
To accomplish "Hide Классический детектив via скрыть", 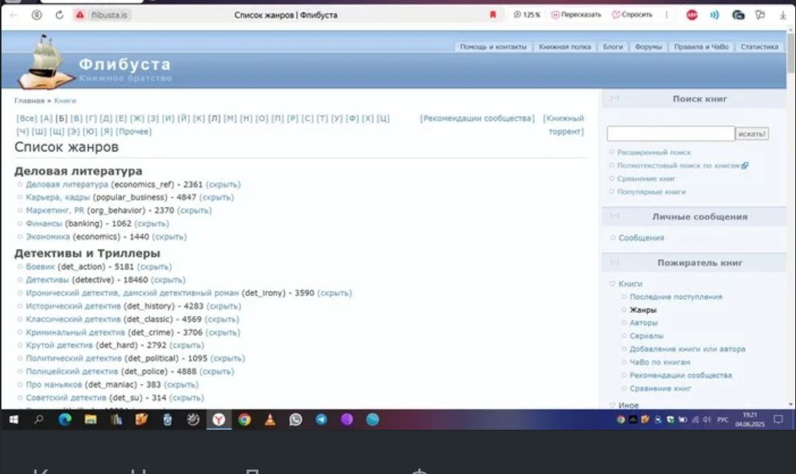I will (222, 320).
